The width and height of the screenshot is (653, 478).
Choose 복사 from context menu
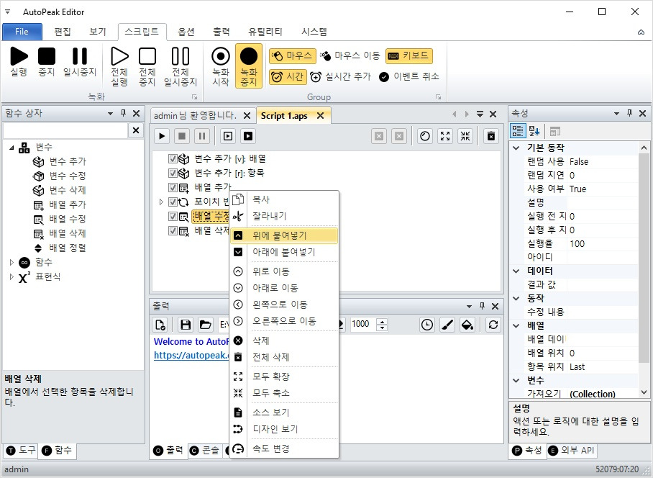pyautogui.click(x=284, y=199)
